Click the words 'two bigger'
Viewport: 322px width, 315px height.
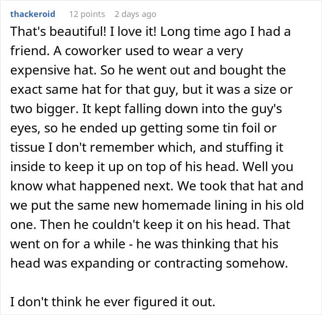43,109
